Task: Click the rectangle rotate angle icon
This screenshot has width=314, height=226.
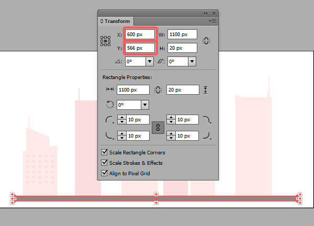Action: tap(110, 105)
